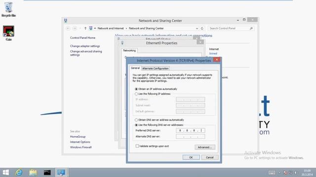This screenshot has height=177, width=316.
Task: Close the IPv4 Properties dialog
Action: point(217,59)
